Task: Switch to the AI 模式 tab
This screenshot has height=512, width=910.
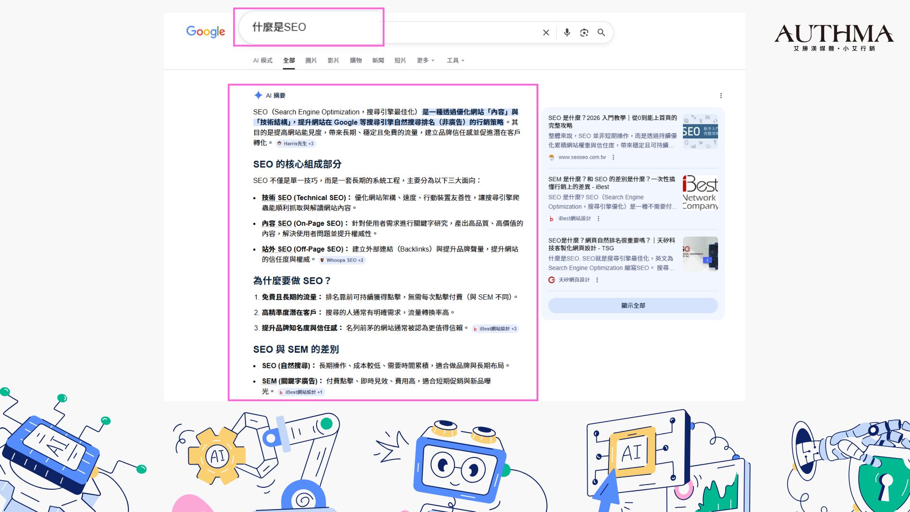Action: pyautogui.click(x=263, y=60)
